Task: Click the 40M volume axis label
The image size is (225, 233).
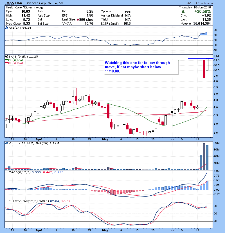Action: point(217,143)
